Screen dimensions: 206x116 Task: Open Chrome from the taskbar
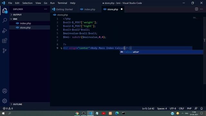coord(77,113)
